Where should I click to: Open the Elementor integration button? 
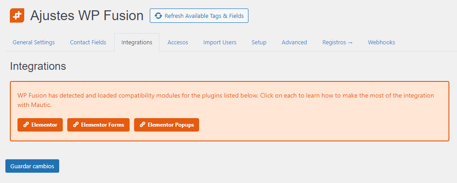40,125
